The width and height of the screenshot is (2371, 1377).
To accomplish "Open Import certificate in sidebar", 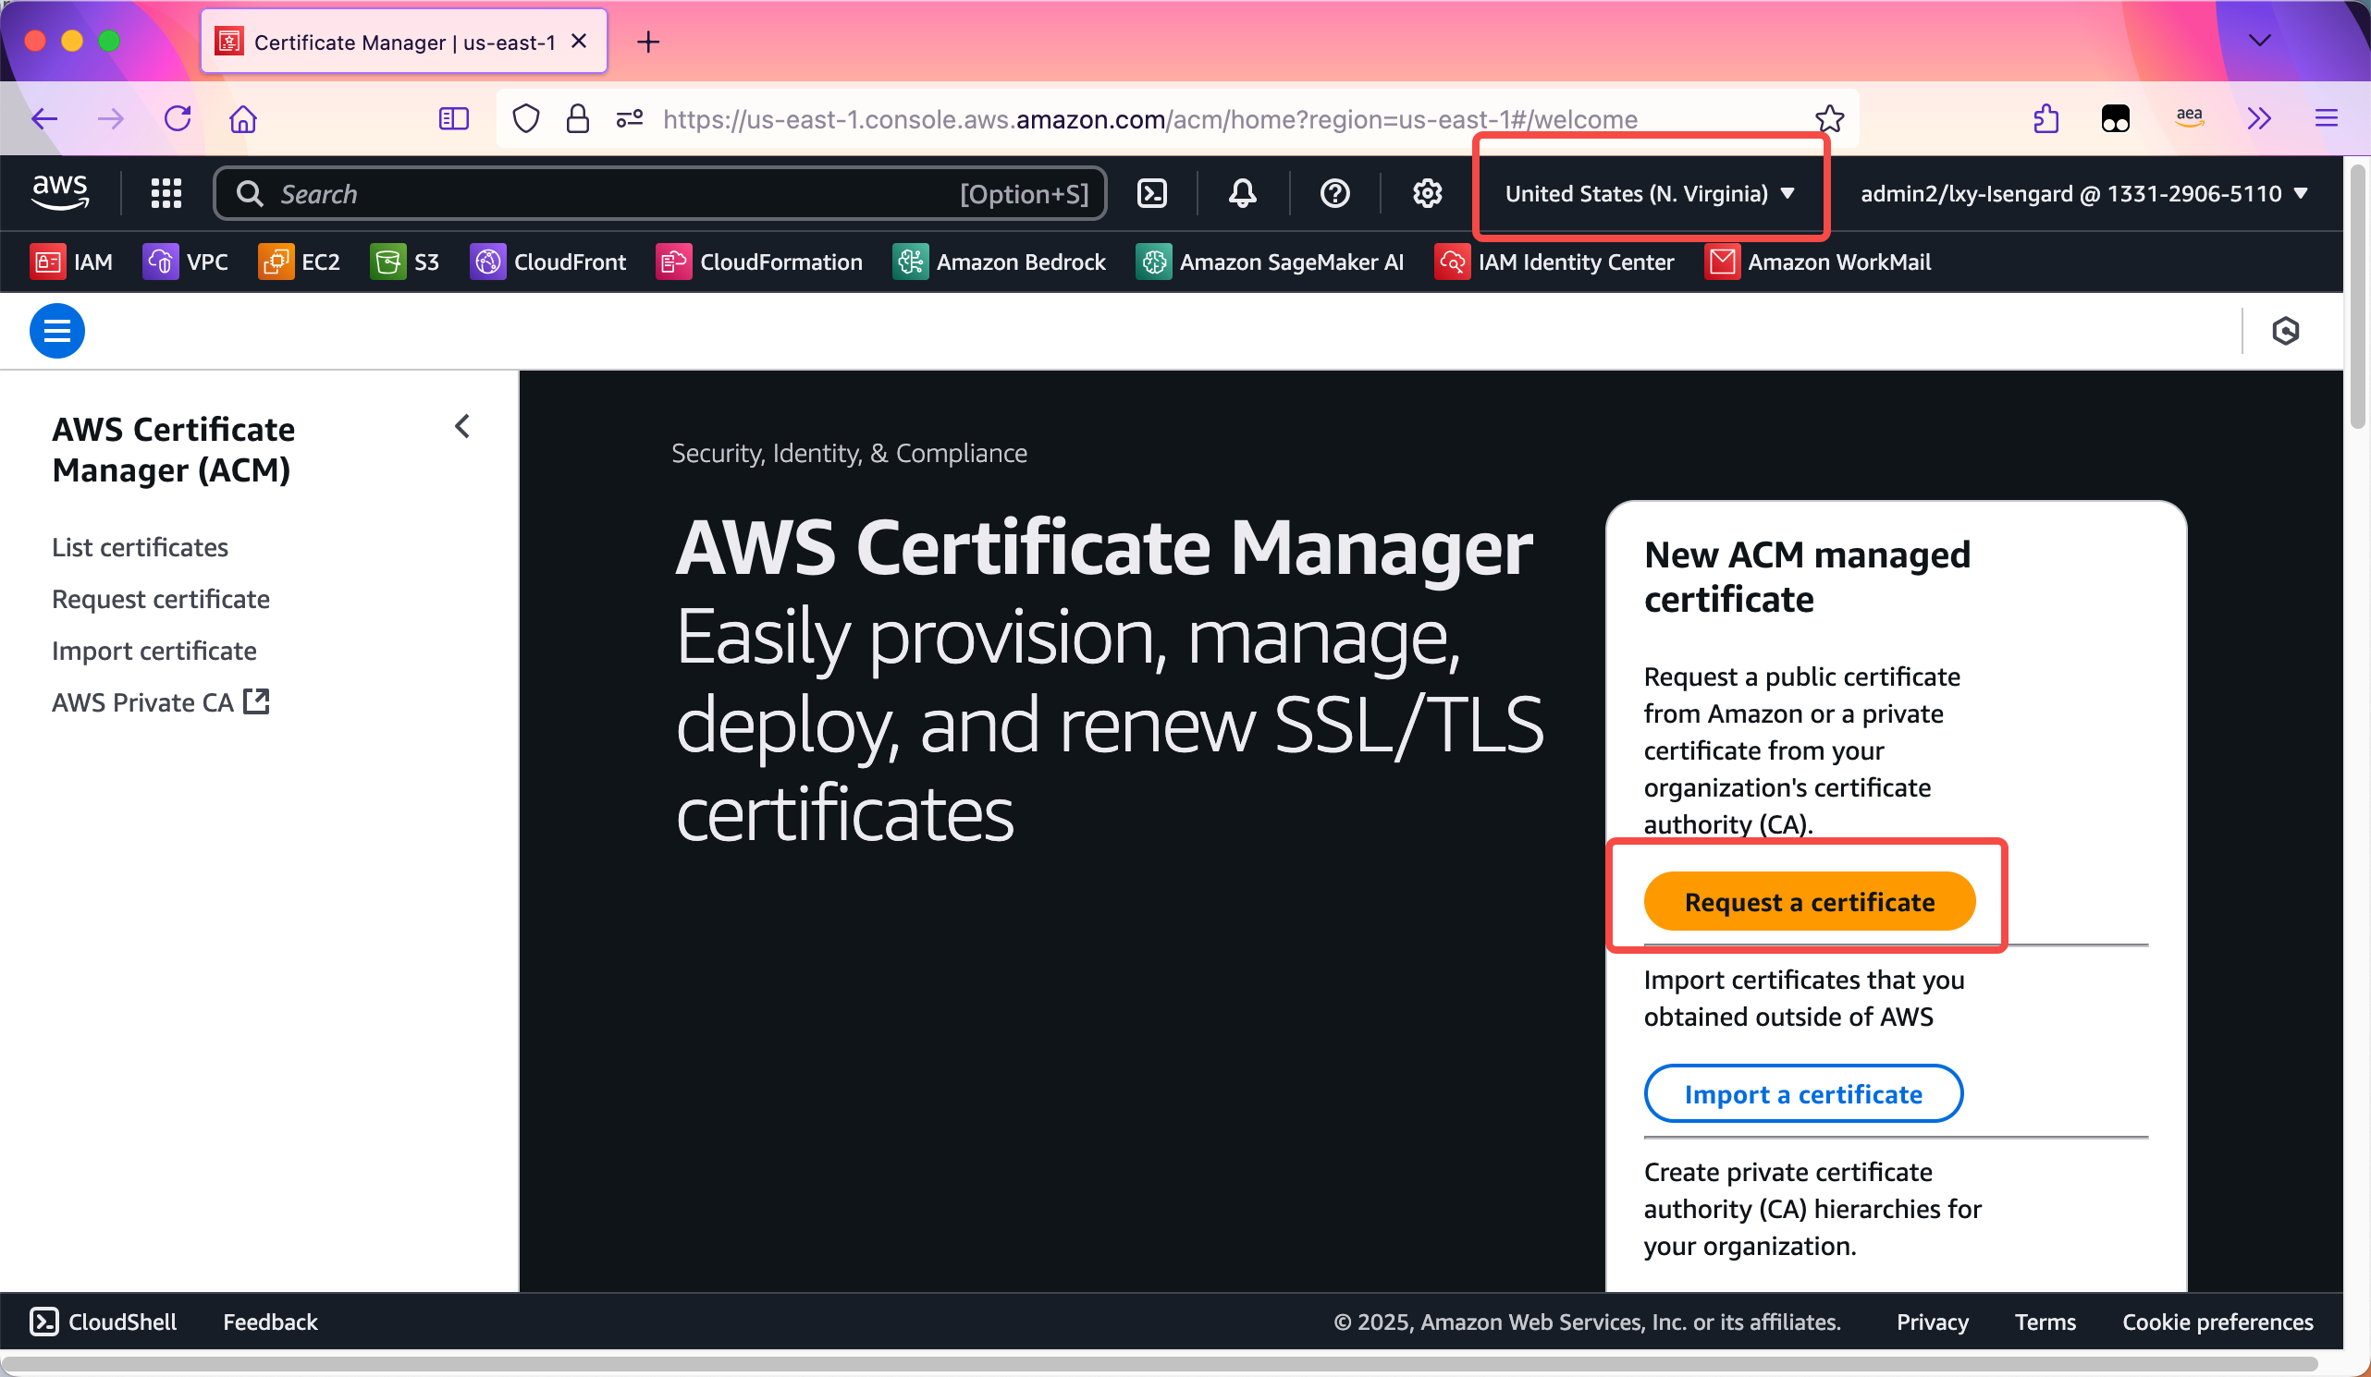I will click(x=154, y=651).
